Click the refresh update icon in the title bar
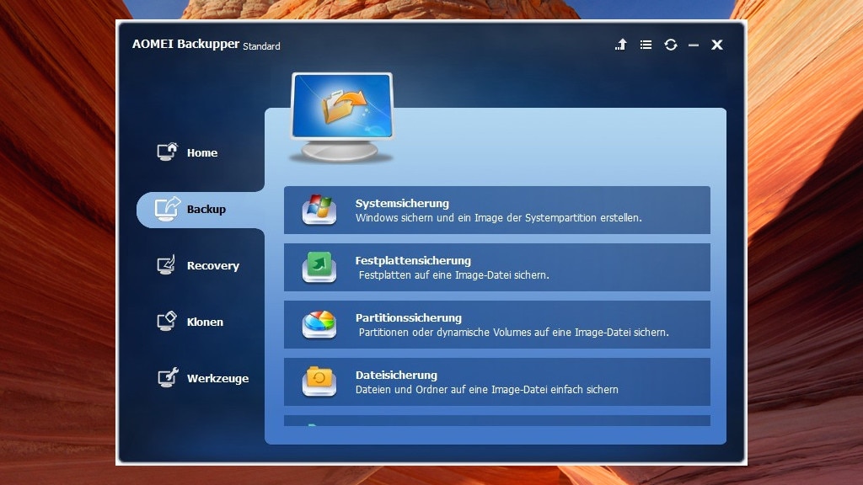This screenshot has width=863, height=485. [671, 45]
